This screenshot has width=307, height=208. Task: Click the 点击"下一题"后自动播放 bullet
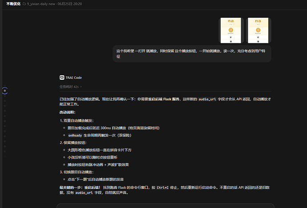pyautogui.click(x=96, y=179)
